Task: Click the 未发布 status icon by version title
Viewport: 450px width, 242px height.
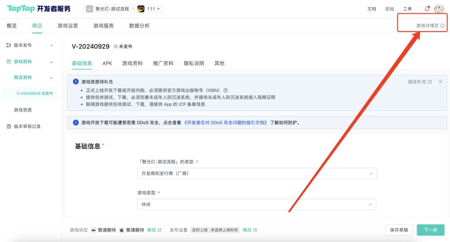Action: coord(115,47)
